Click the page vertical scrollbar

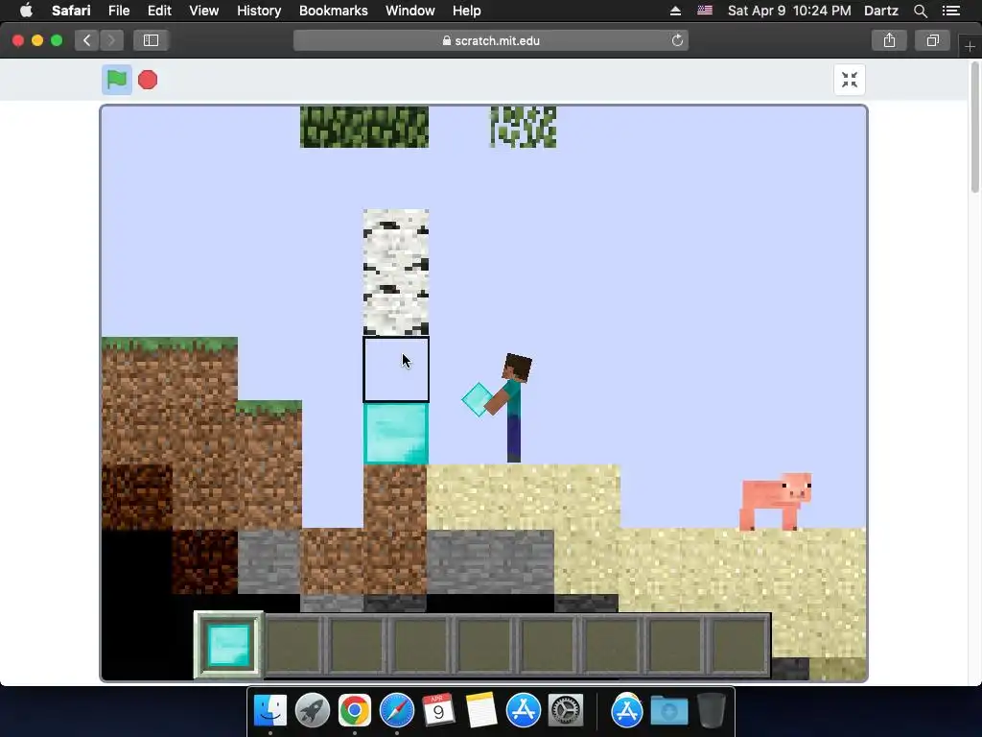click(975, 126)
